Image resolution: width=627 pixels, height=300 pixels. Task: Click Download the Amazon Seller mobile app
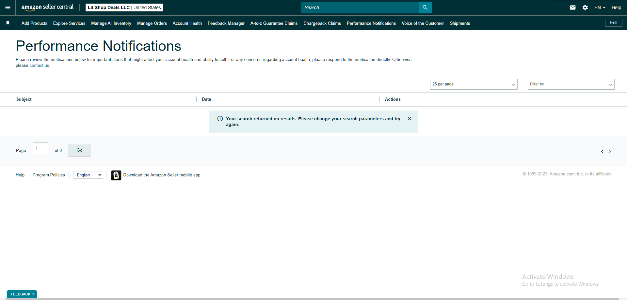point(162,175)
